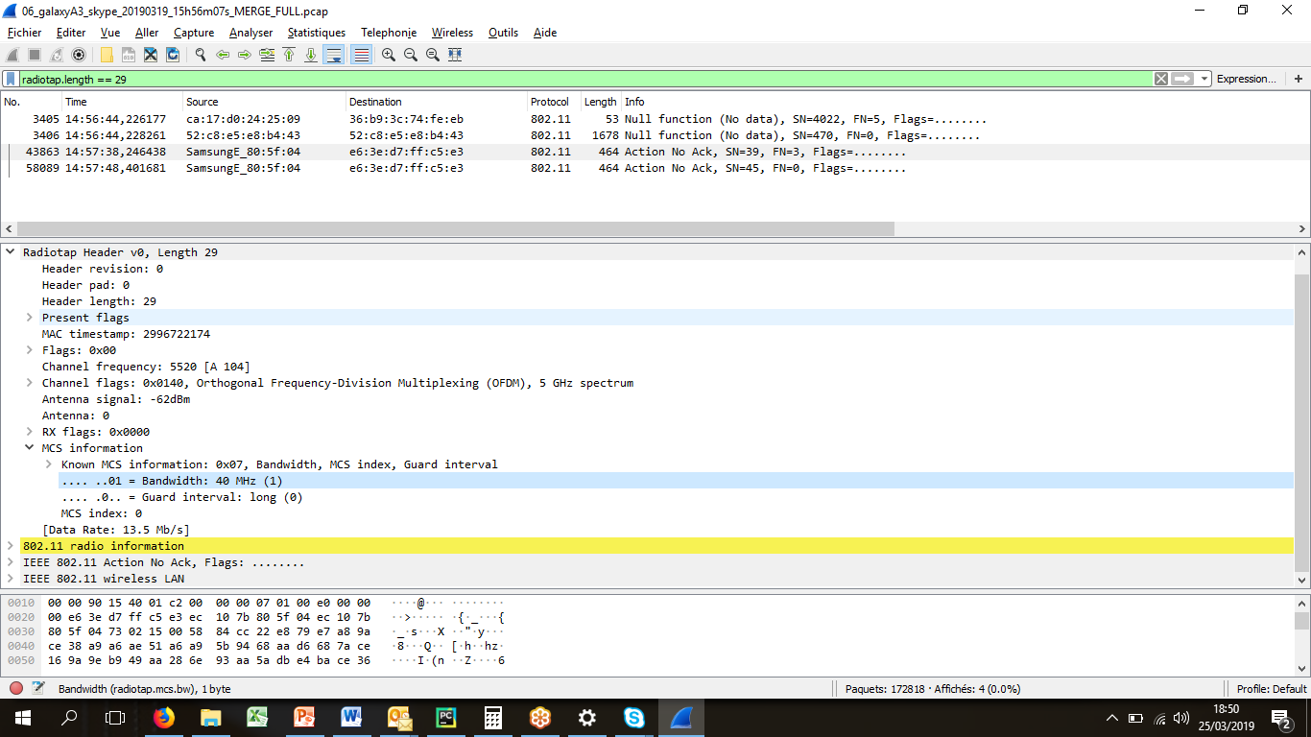Zoom in on the packet list
Viewport: 1311px width, 737px height.
(389, 54)
